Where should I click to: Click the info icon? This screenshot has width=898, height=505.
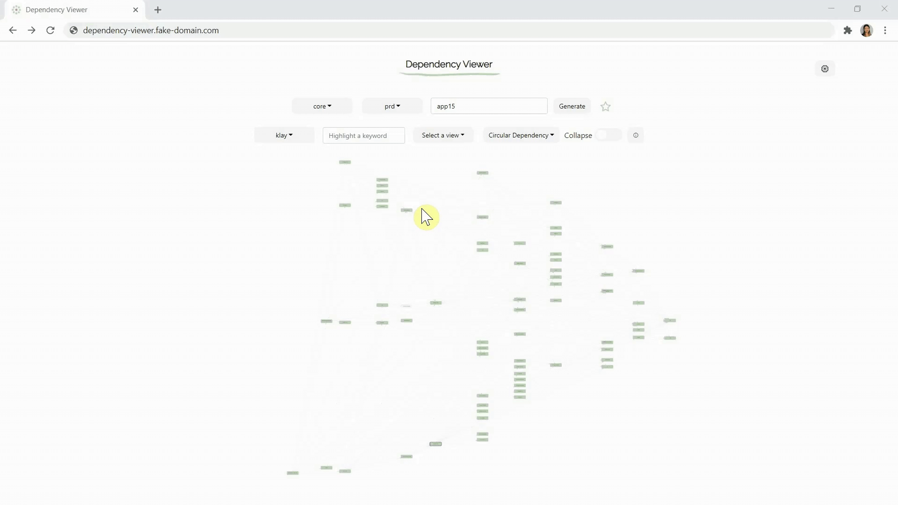635,135
